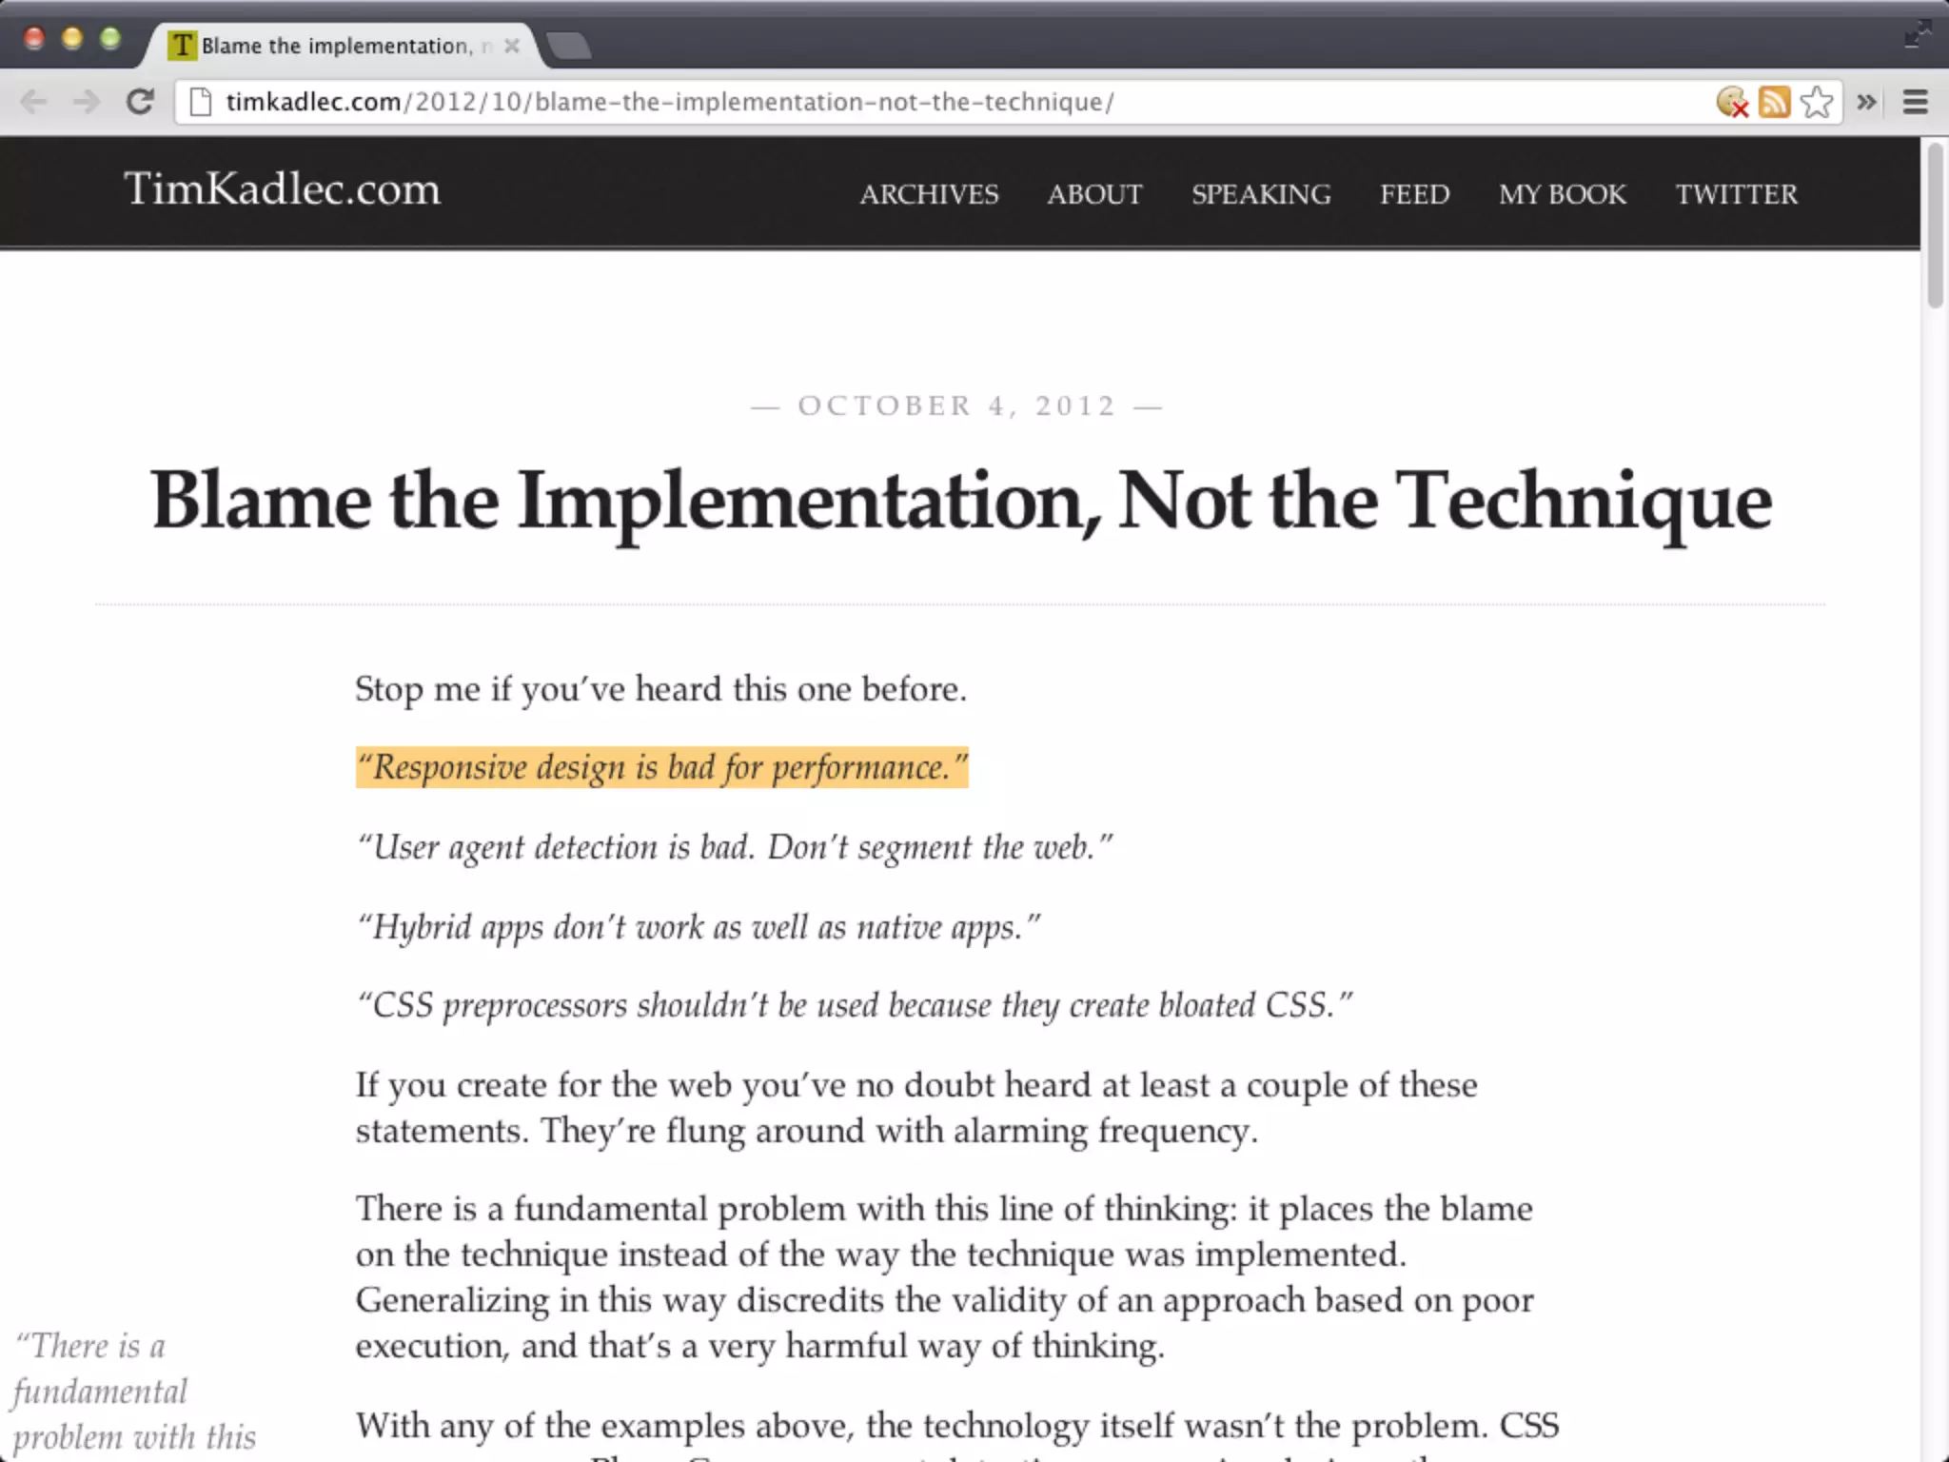This screenshot has height=1462, width=1949.
Task: Click the page document icon beside URL
Action: (x=200, y=102)
